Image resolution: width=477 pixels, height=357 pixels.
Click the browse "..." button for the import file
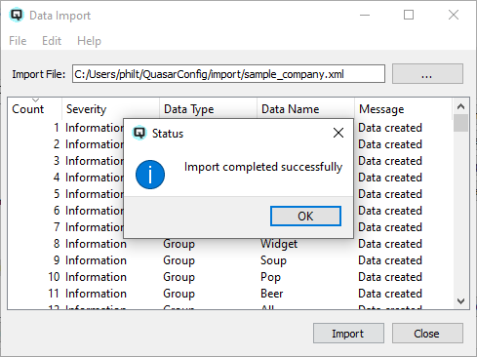(427, 74)
